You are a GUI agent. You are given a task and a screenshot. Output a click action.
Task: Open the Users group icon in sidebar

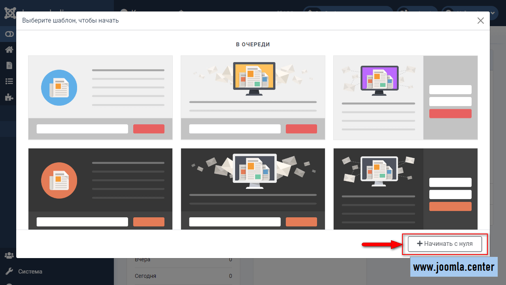click(9, 255)
